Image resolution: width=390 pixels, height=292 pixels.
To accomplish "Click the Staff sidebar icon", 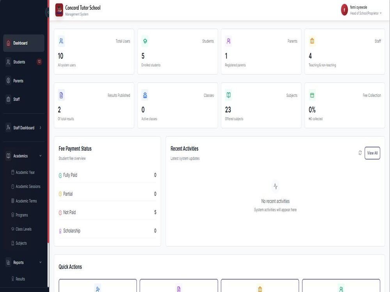I will 8,99.
